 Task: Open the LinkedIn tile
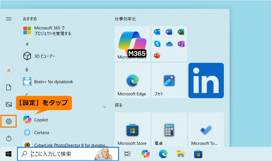point(206,81)
